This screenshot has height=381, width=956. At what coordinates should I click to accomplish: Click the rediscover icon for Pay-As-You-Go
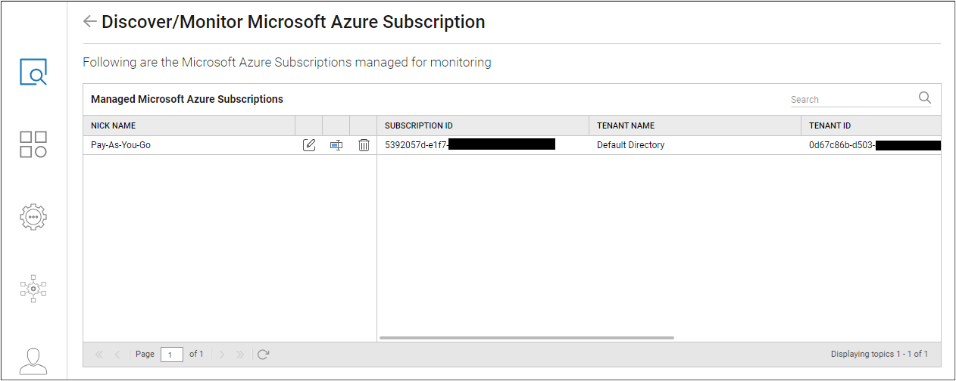(x=336, y=145)
